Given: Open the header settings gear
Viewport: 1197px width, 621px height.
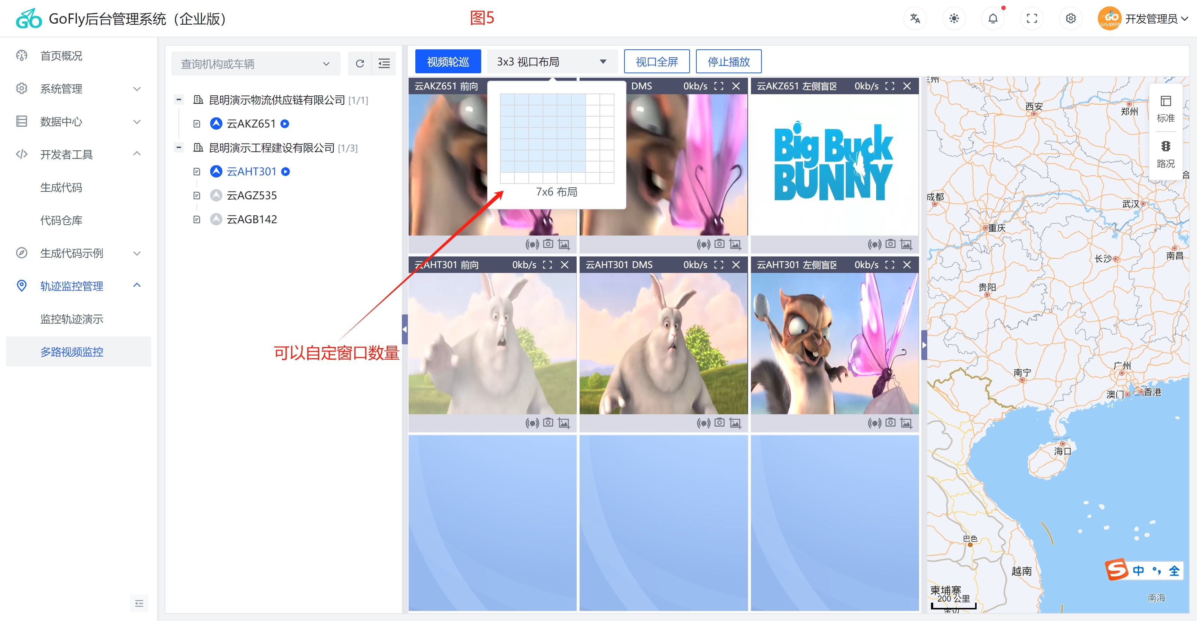Looking at the screenshot, I should tap(1071, 19).
